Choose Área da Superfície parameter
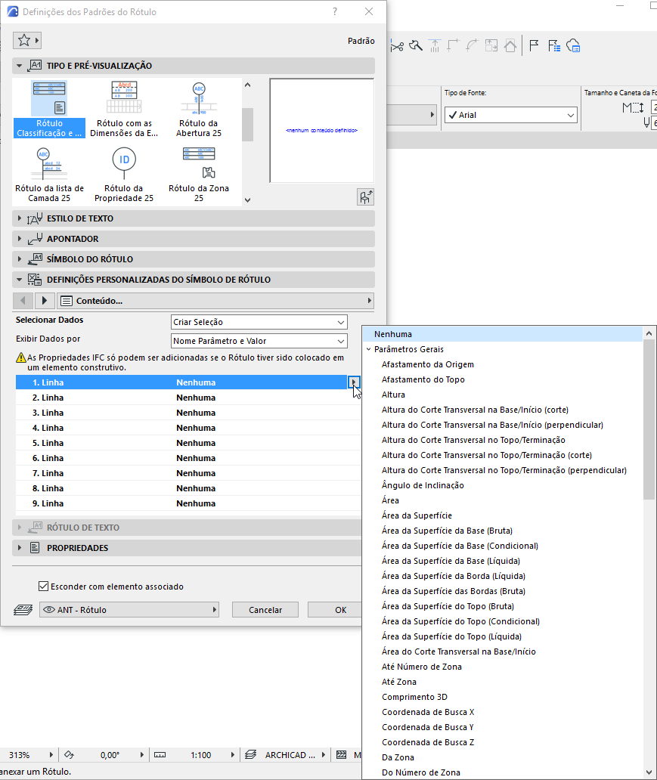The height and width of the screenshot is (780, 657). coord(417,515)
